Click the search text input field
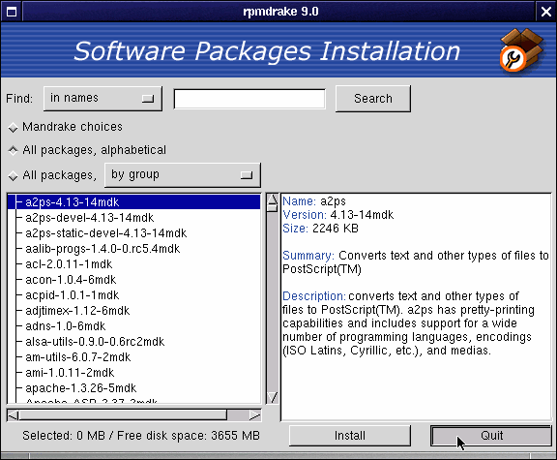 click(x=249, y=99)
